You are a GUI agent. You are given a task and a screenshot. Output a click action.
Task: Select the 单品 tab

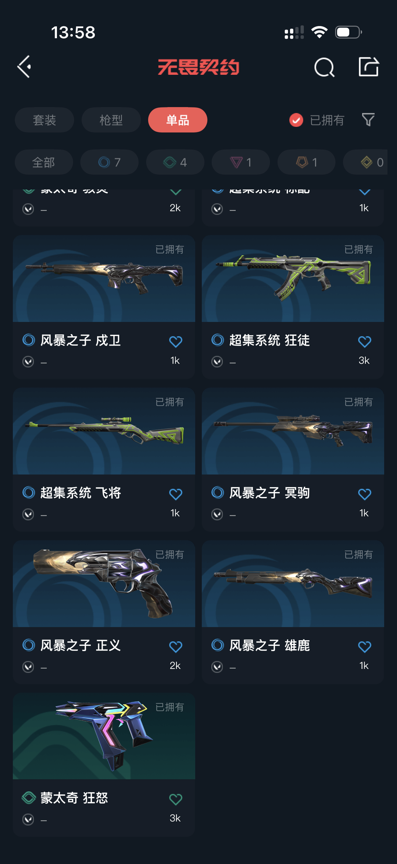178,120
